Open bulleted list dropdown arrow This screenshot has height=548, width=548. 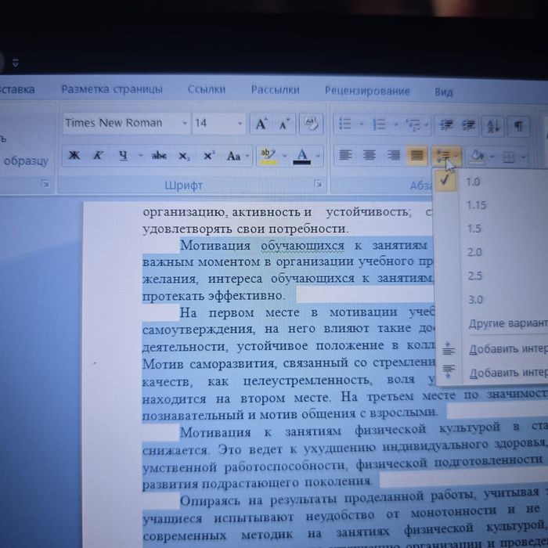(362, 124)
